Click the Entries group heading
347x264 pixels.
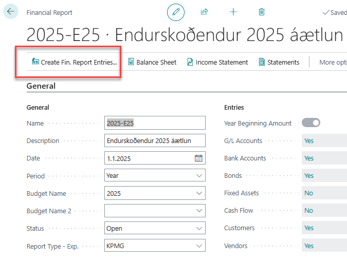(234, 108)
